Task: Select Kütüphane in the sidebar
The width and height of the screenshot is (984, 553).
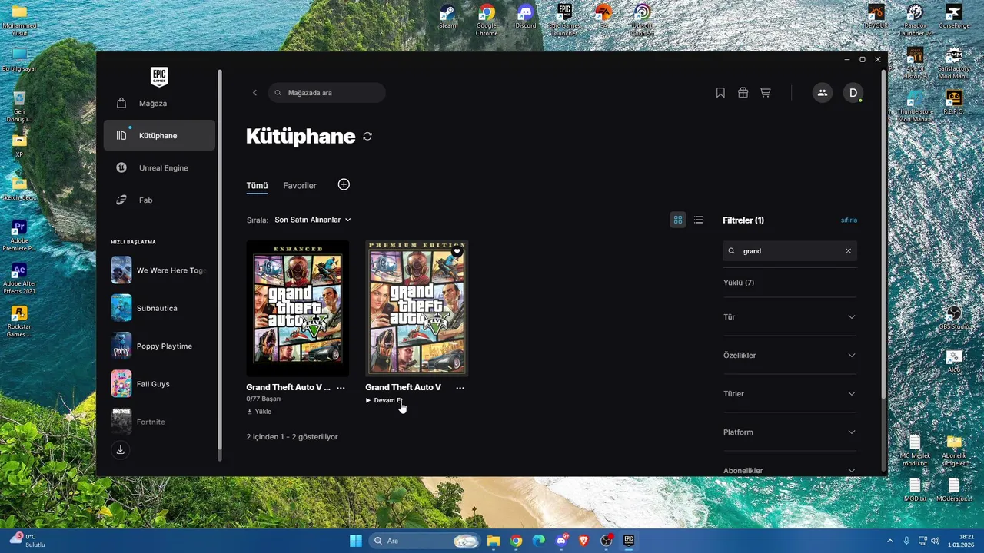Action: point(159,135)
